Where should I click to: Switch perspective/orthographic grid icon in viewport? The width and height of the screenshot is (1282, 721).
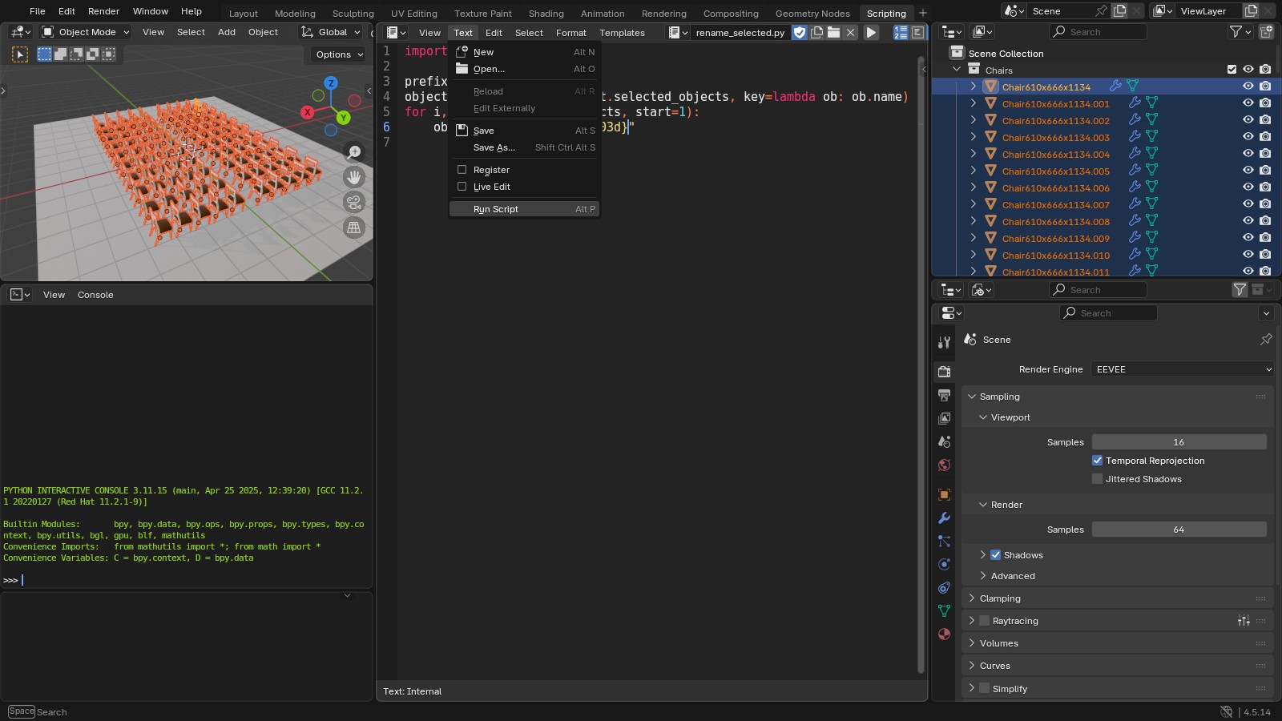pyautogui.click(x=353, y=228)
